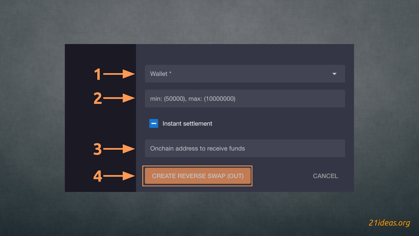Click the arrow pointing to Create Reverse Swap
The image size is (419, 236).
click(119, 176)
